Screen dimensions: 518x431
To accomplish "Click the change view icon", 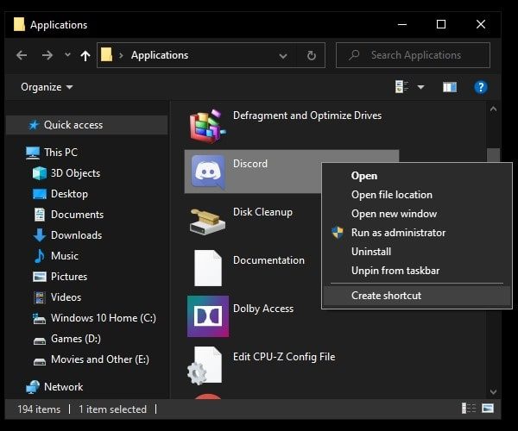I will tap(401, 87).
